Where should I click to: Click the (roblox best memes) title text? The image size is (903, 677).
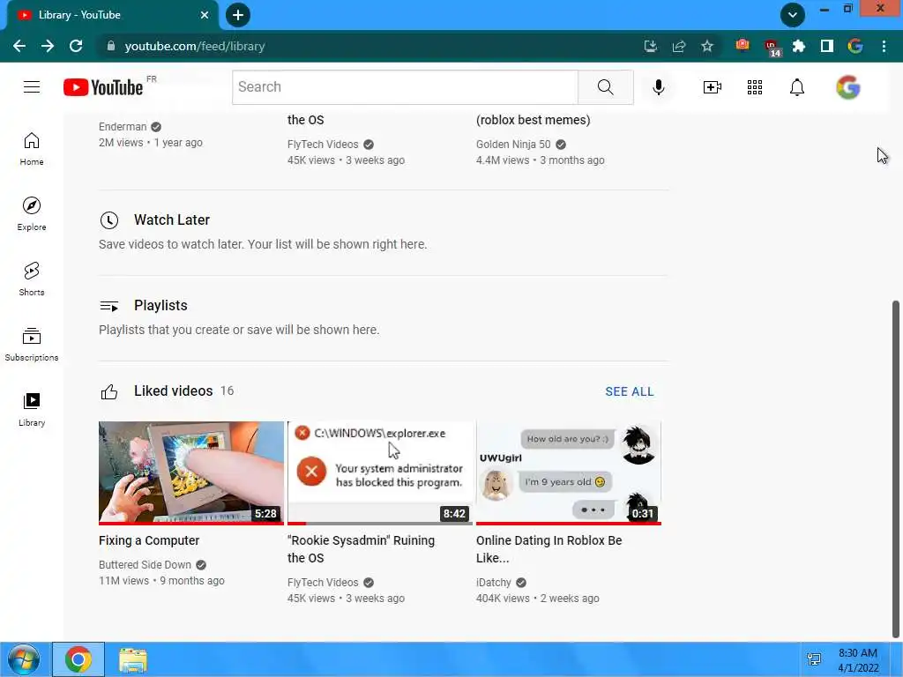[x=534, y=120]
